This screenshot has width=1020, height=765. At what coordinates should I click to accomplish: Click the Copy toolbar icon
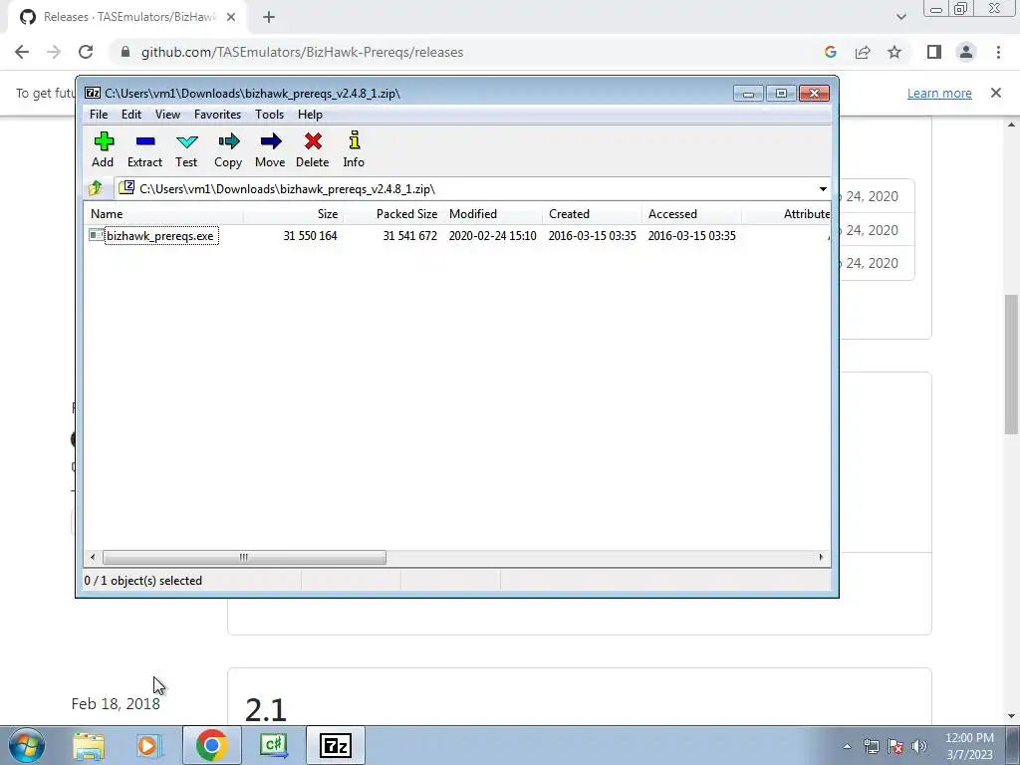[x=228, y=149]
